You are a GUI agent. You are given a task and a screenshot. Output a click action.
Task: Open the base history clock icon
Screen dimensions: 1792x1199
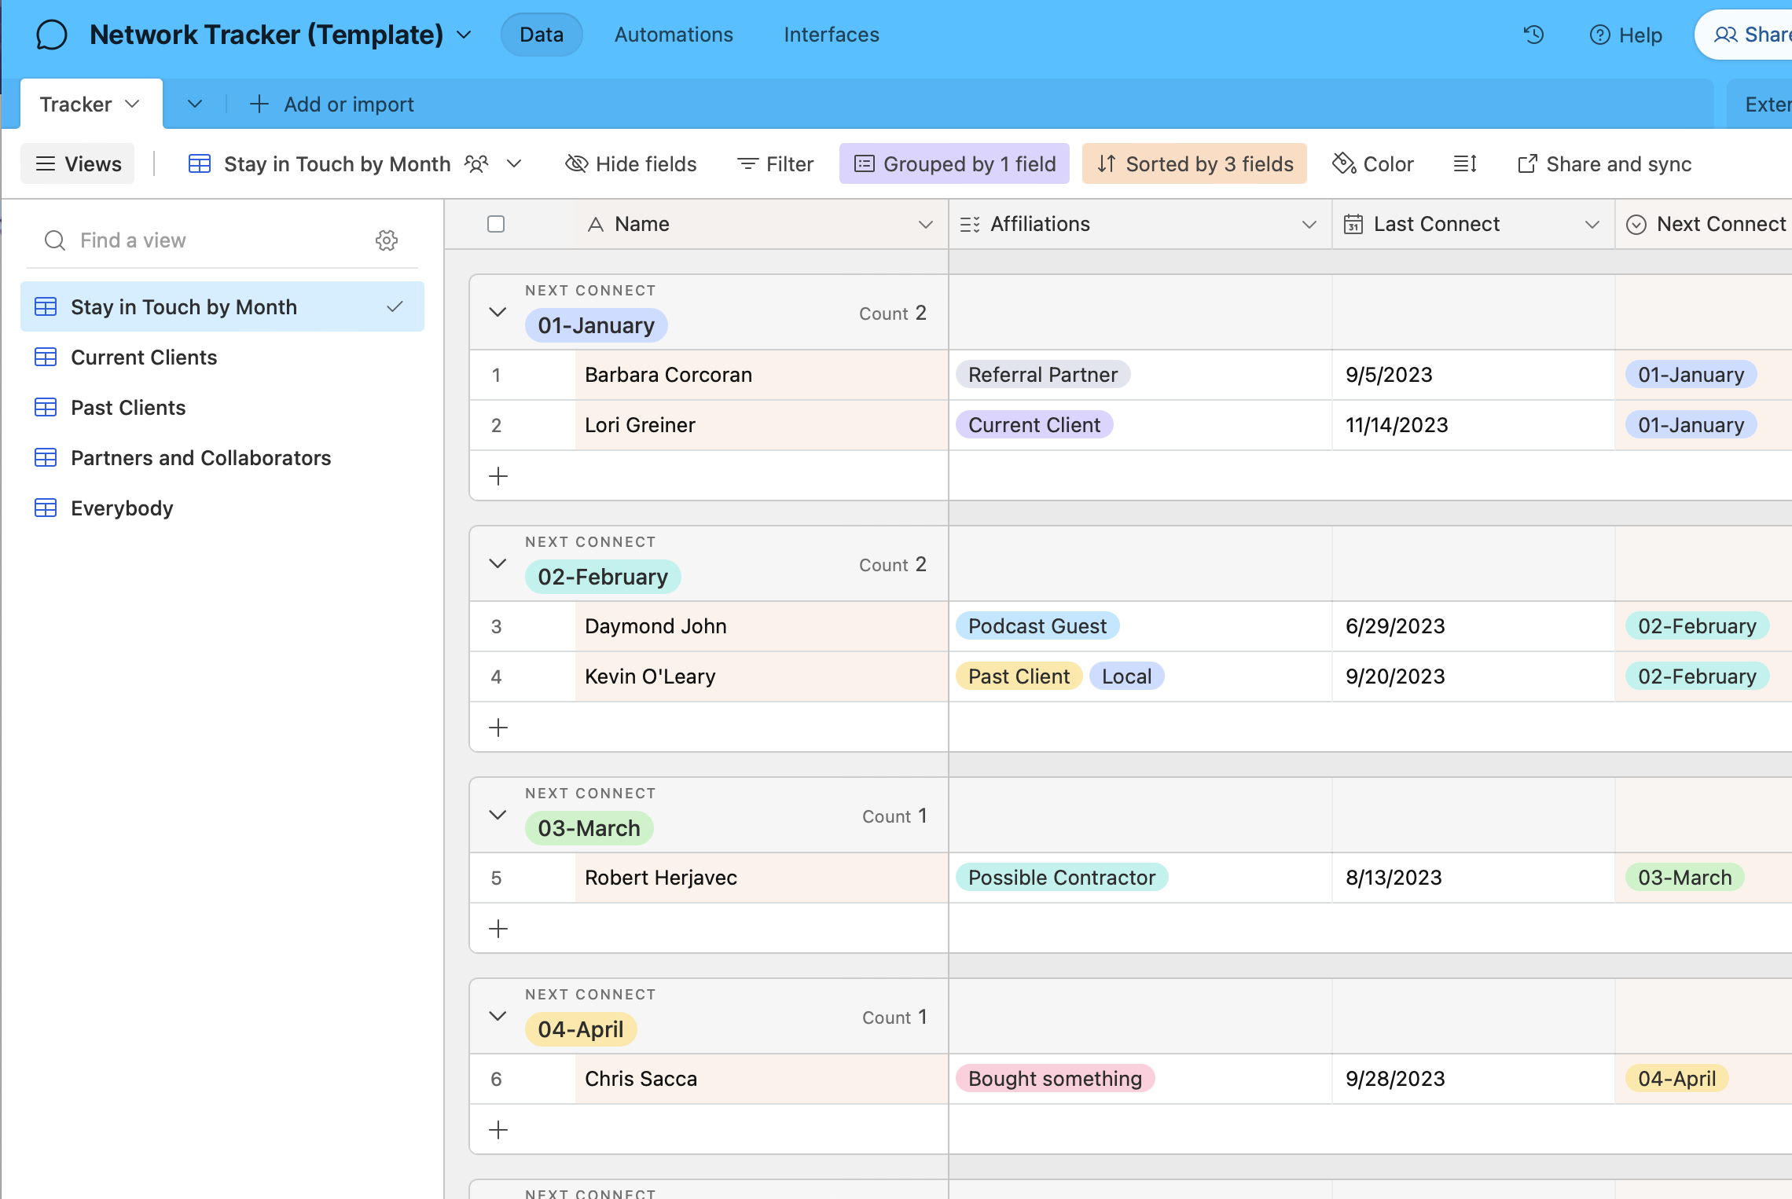1533,35
